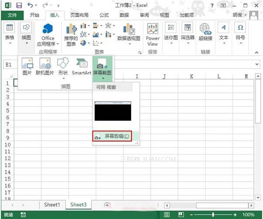Viewport: 263px width, 219px height.
Task: Open the File (文件) tab
Action: 12,15
